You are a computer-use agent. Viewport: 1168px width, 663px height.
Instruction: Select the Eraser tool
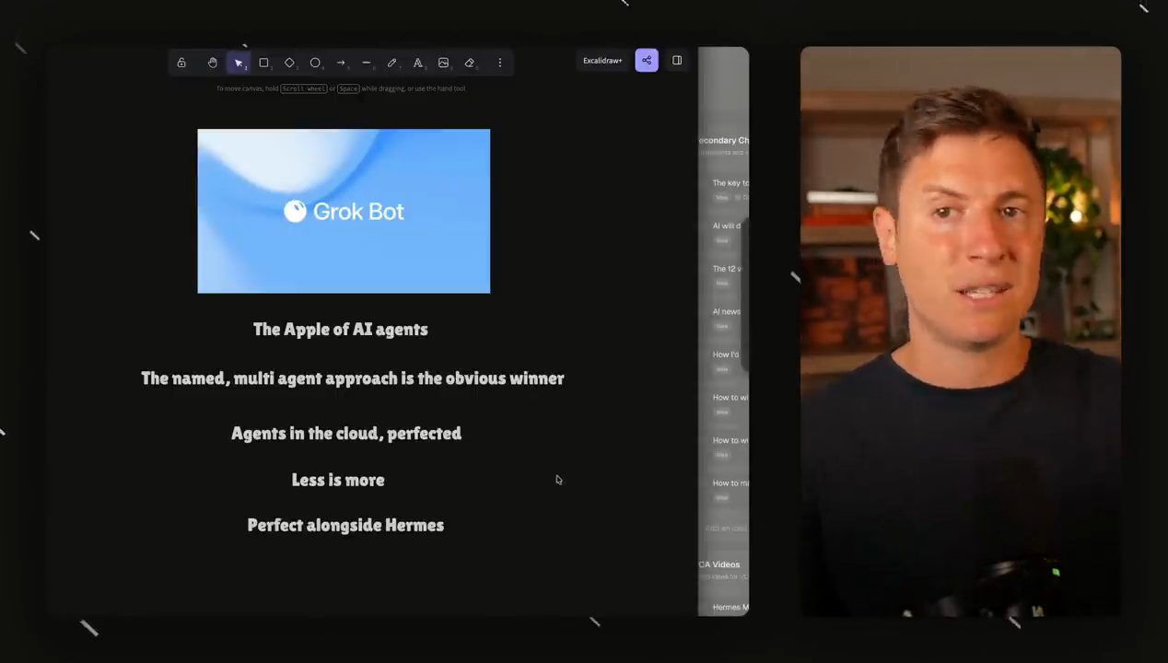point(469,63)
